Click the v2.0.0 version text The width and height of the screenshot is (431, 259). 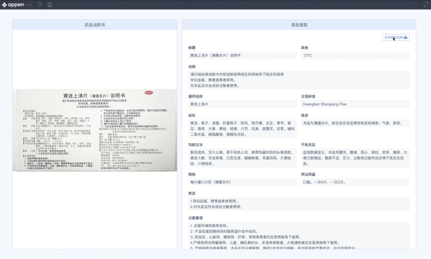point(29,5)
